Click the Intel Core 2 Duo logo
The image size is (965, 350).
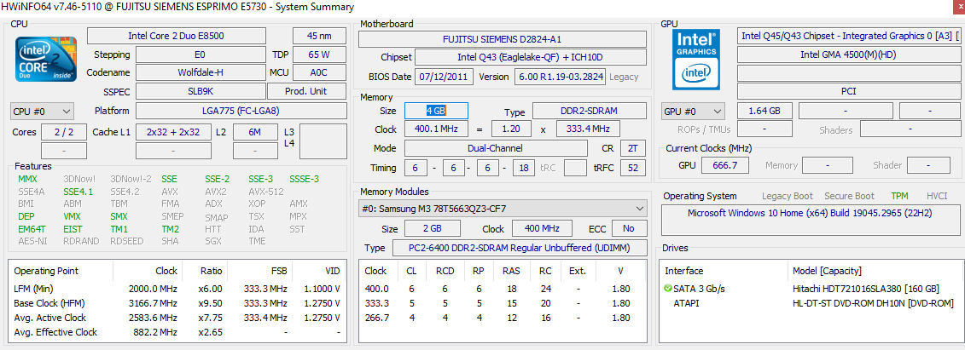pos(46,58)
